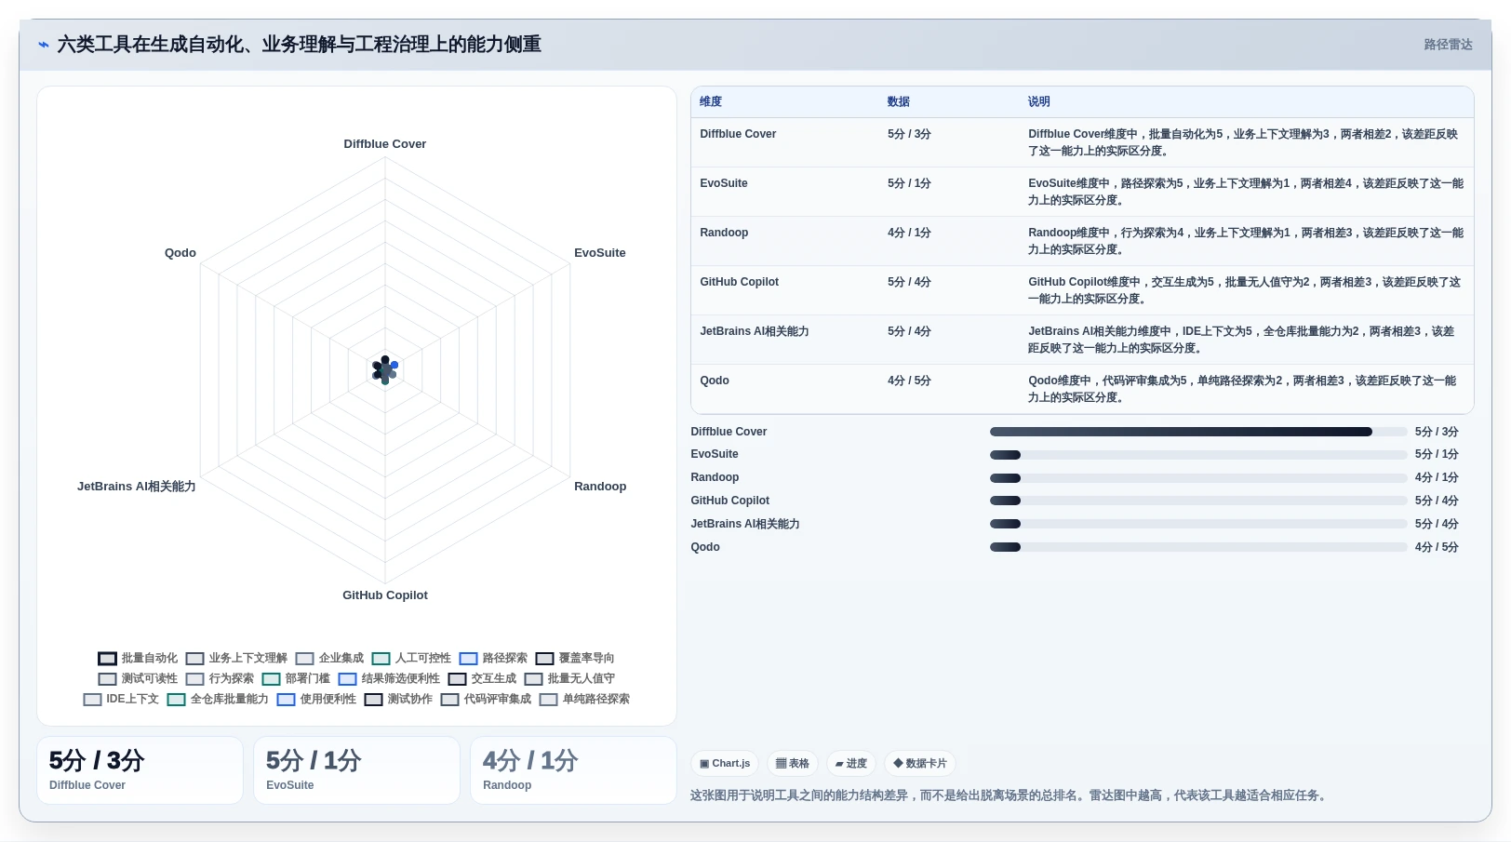This screenshot has height=842, width=1511.
Task: Click the 数据 column header
Action: (x=899, y=101)
